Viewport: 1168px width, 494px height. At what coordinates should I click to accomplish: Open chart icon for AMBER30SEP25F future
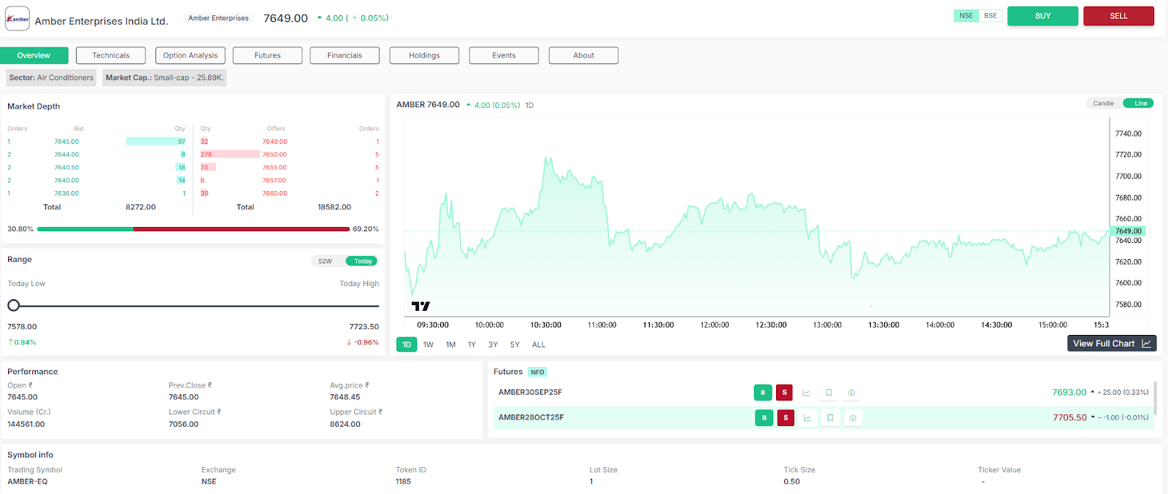tap(806, 393)
